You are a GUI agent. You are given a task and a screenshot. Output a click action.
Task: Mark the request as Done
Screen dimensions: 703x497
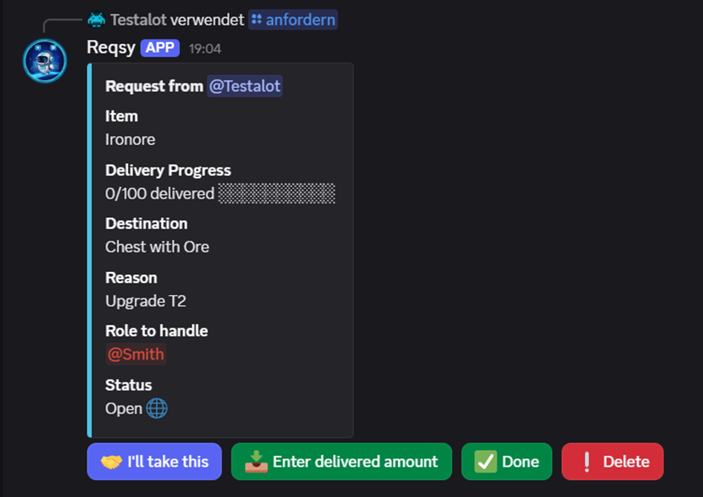tap(507, 461)
